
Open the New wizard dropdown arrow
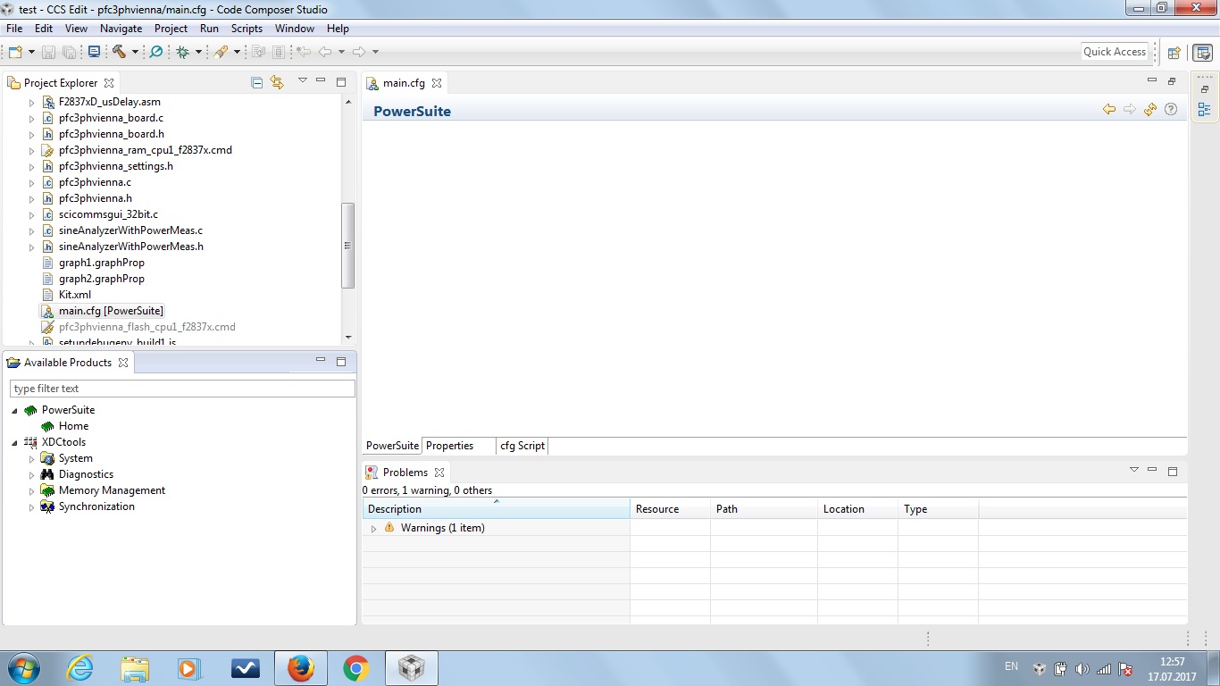pyautogui.click(x=31, y=52)
